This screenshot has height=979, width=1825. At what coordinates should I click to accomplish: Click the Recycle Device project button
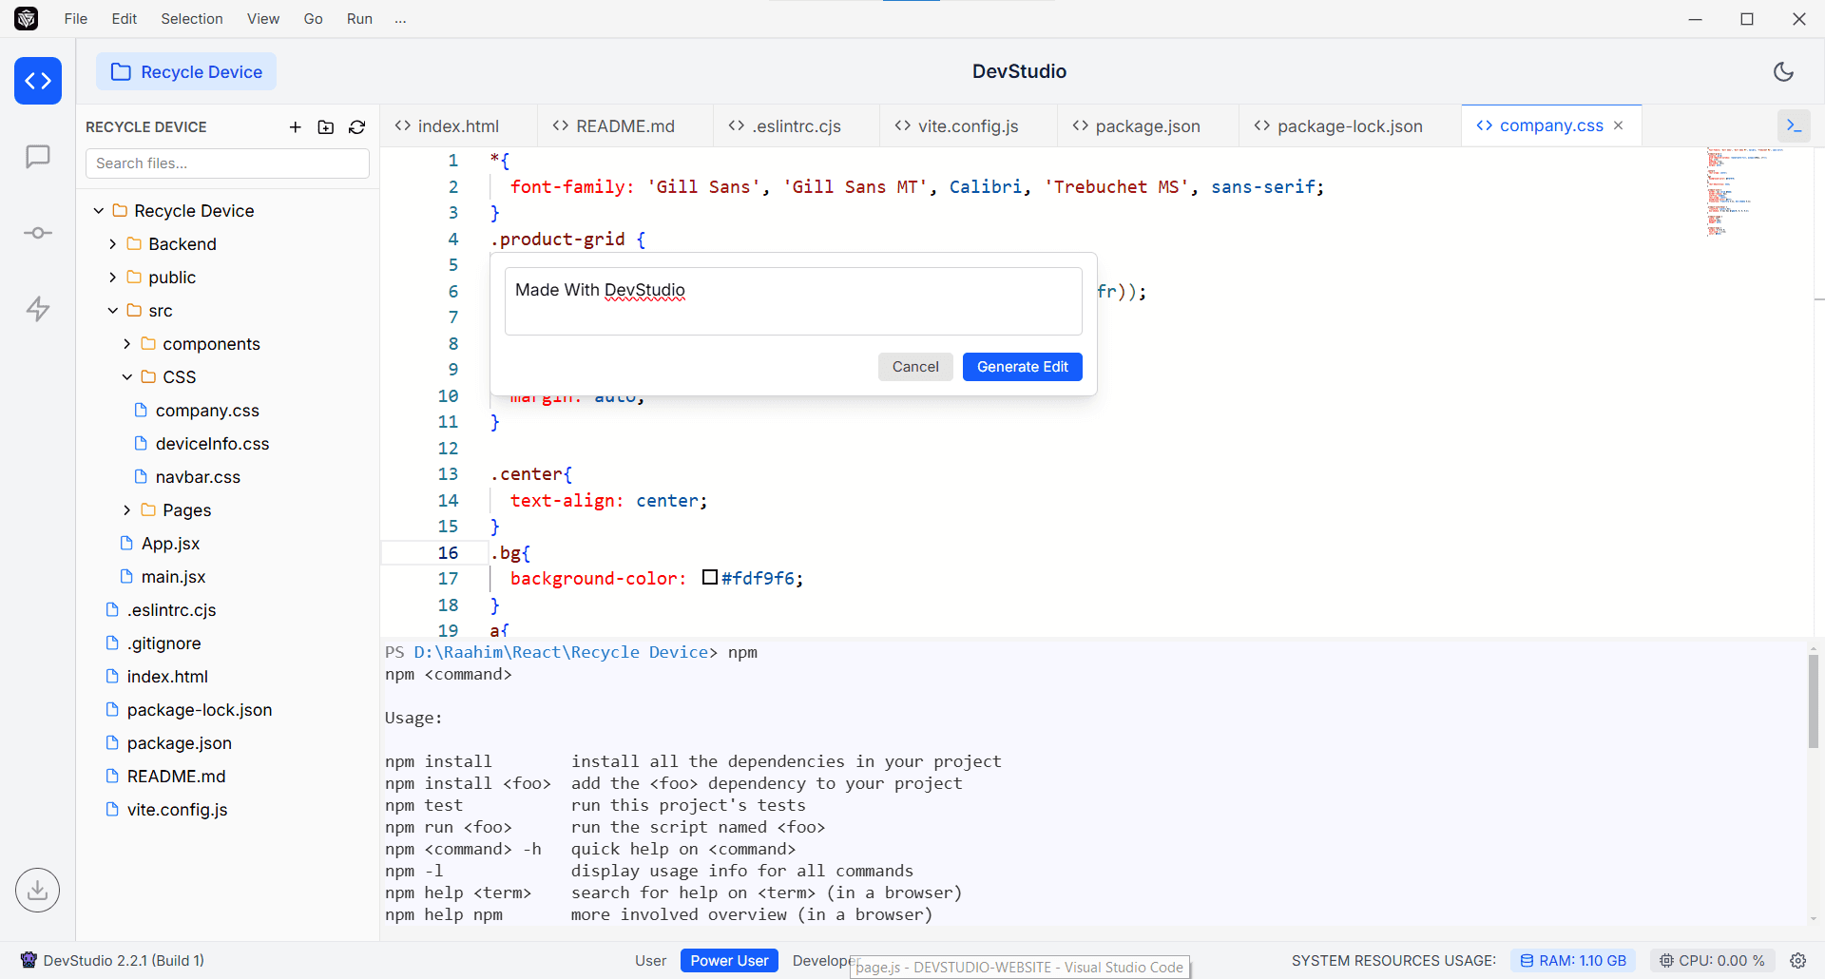click(x=186, y=72)
